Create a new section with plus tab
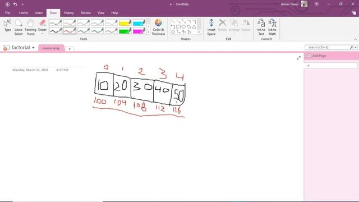The width and height of the screenshot is (359, 202). pos(70,49)
